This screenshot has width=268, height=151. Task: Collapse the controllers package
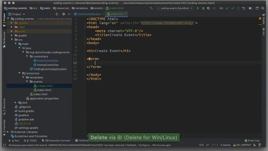[27, 56]
